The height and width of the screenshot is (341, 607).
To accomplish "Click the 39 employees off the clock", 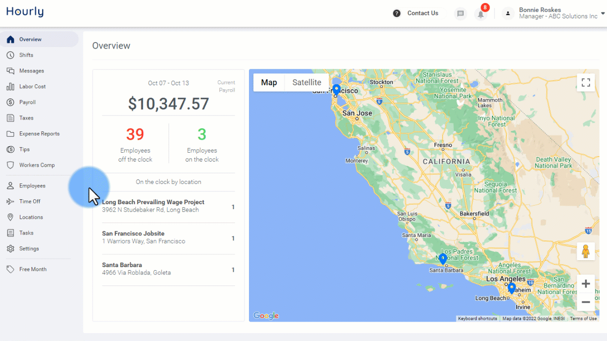I will tap(135, 134).
